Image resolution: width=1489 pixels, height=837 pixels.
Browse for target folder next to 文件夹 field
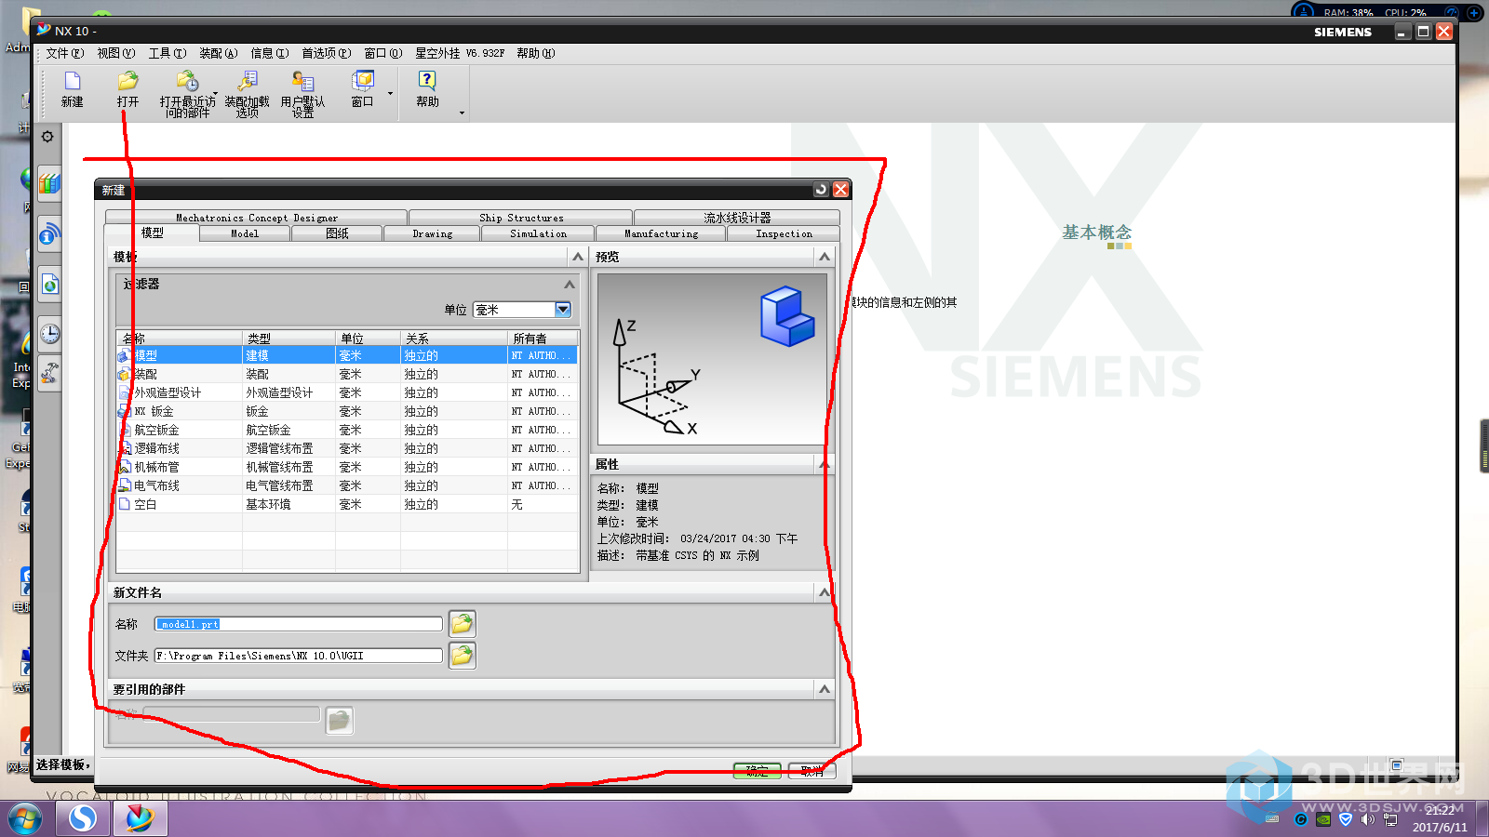click(462, 656)
